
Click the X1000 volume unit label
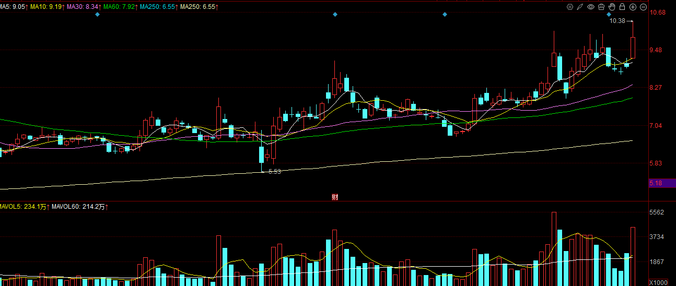658,282
